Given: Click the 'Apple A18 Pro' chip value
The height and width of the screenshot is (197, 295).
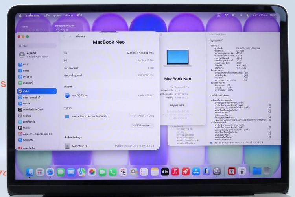Looking at the screenshot, I should click(146, 60).
